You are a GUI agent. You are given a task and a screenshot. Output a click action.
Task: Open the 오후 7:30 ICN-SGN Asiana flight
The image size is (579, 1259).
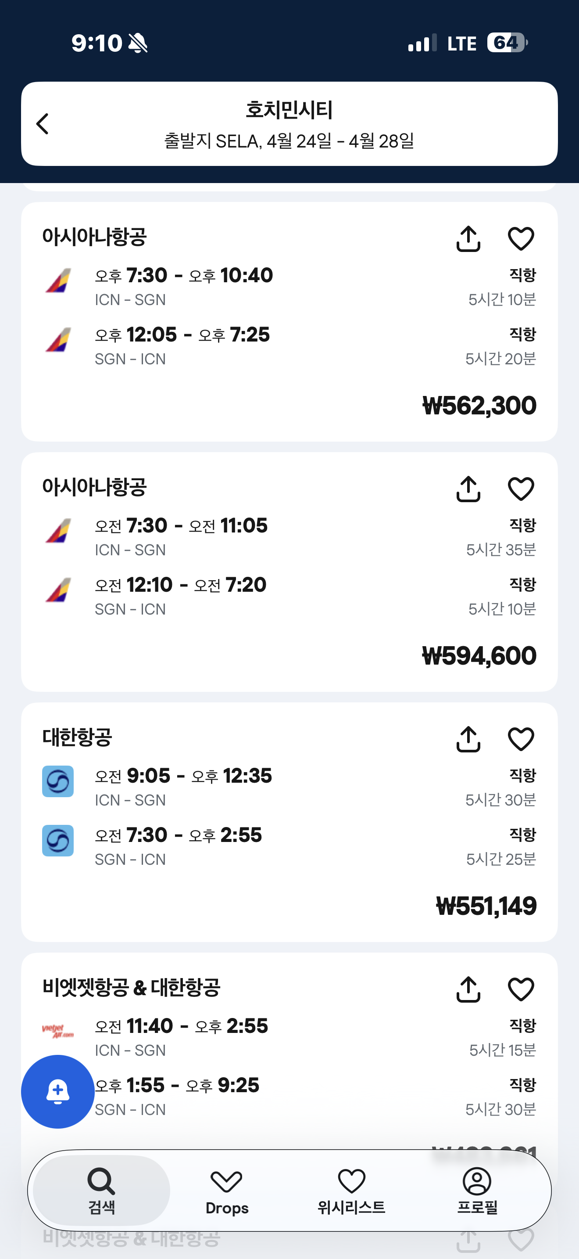(x=183, y=286)
